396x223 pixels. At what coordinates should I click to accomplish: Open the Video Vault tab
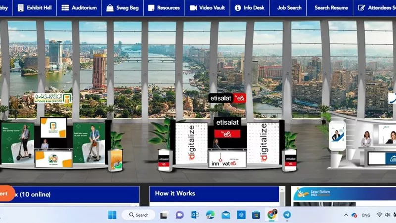pyautogui.click(x=207, y=8)
